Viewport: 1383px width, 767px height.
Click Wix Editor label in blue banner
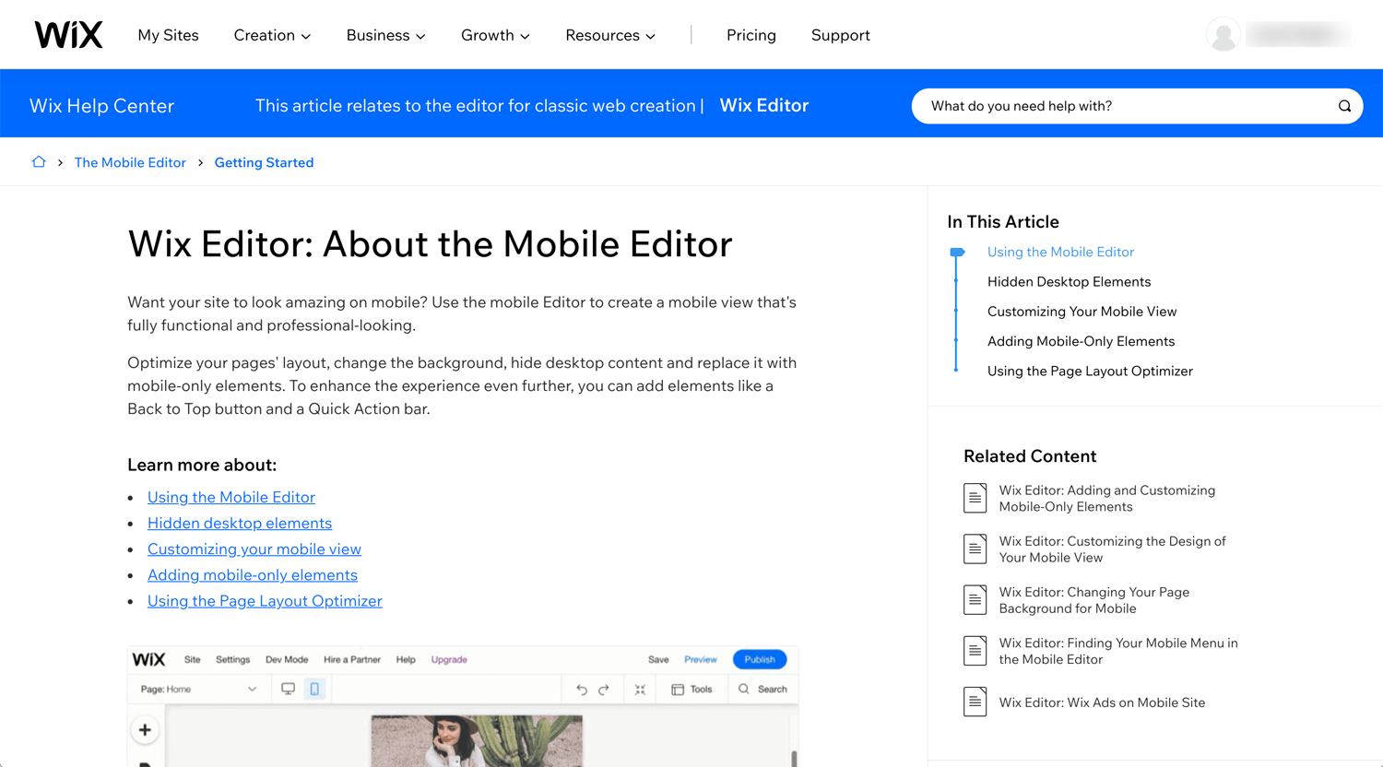(x=764, y=105)
